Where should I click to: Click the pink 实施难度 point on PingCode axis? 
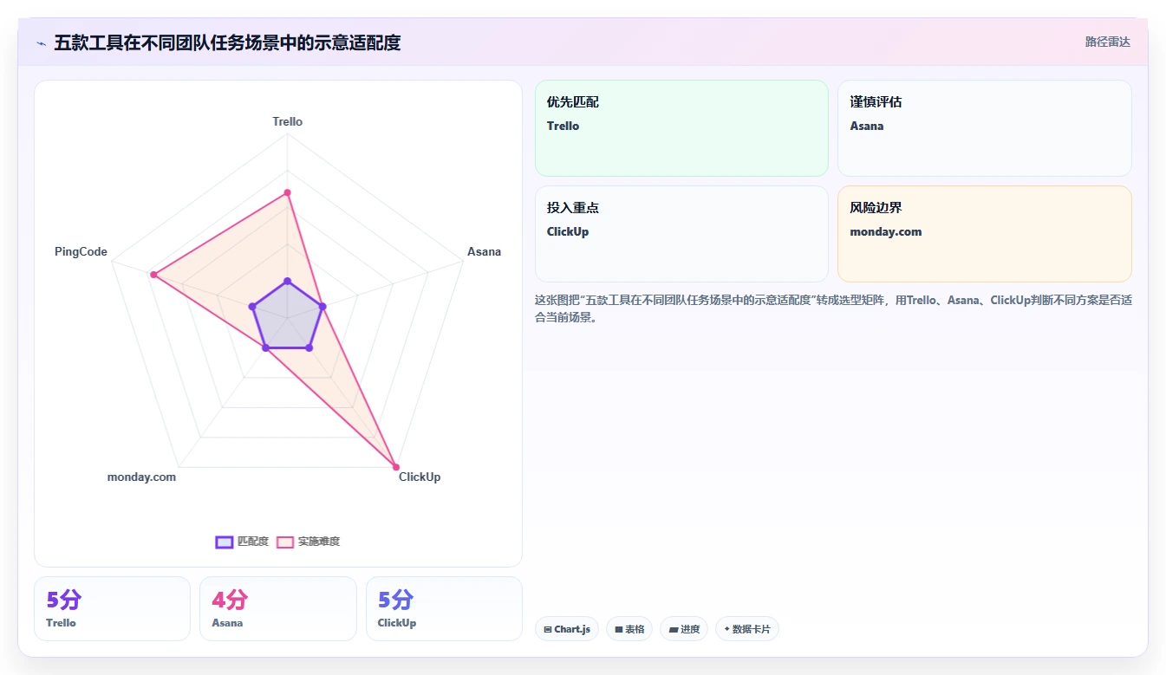(153, 275)
